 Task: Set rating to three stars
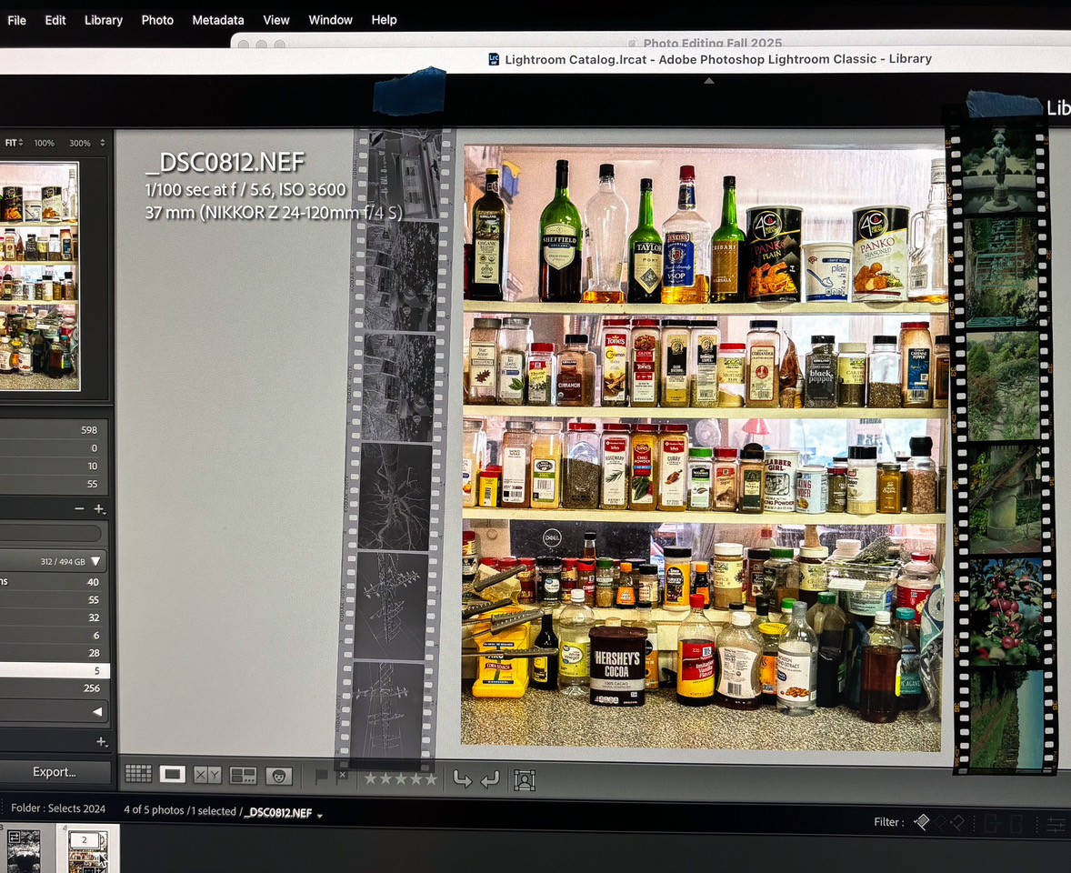[x=400, y=778]
